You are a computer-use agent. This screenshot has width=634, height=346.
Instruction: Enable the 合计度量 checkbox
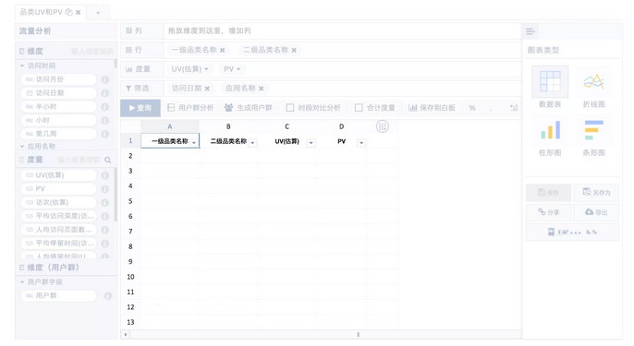pyautogui.click(x=359, y=108)
